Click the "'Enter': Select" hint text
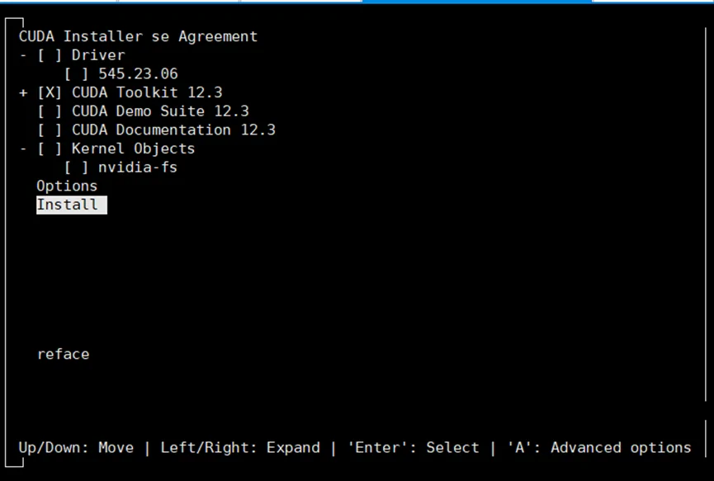This screenshot has height=481, width=714. [x=414, y=448]
